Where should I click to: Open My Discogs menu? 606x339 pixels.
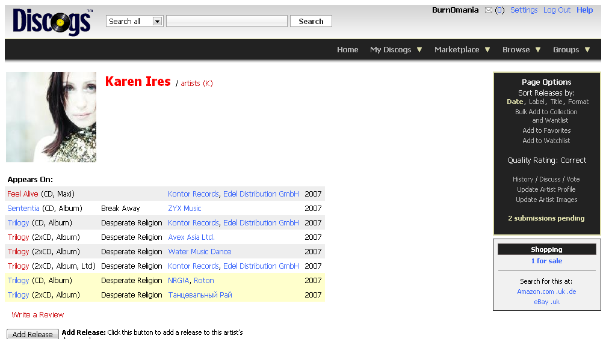point(391,49)
